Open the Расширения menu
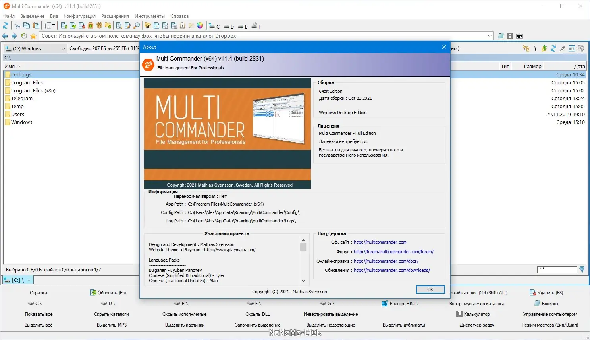590x340 pixels. [115, 16]
